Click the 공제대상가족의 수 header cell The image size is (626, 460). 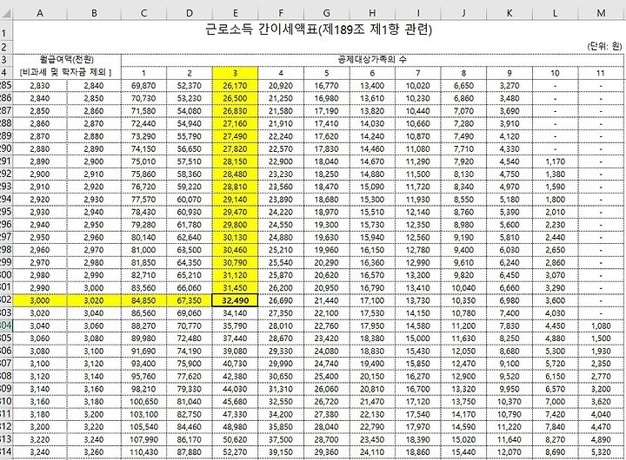click(x=372, y=60)
